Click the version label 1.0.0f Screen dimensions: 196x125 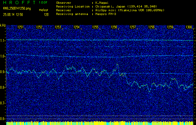[x=43, y=2]
